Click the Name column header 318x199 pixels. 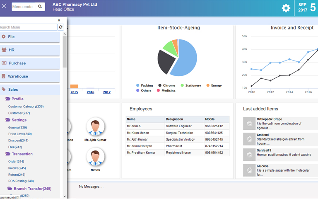pyautogui.click(x=145, y=119)
